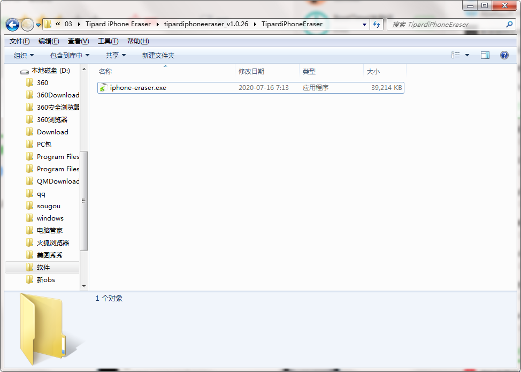Click the folder icon in the address bar
Viewport: 521px width, 372px height.
[48, 24]
